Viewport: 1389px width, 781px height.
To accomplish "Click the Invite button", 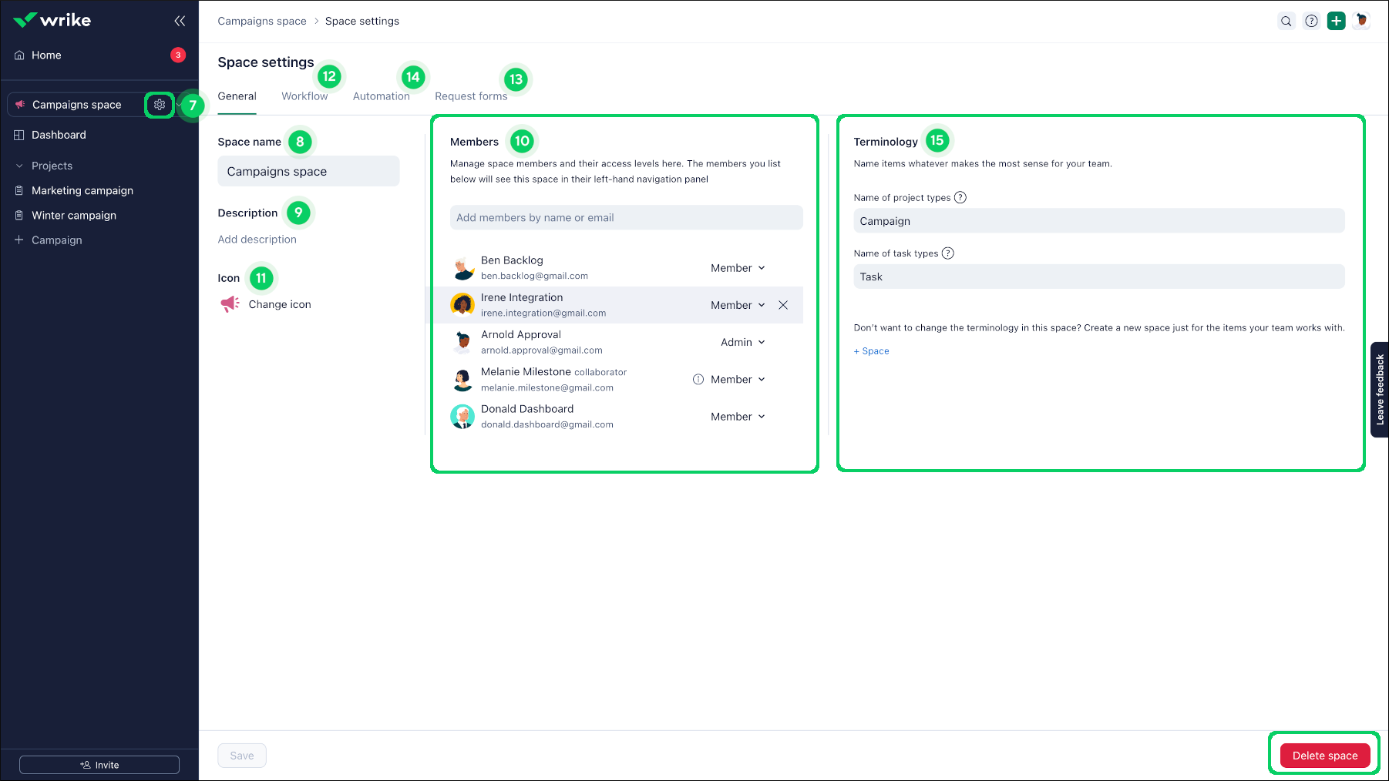I will pyautogui.click(x=99, y=765).
